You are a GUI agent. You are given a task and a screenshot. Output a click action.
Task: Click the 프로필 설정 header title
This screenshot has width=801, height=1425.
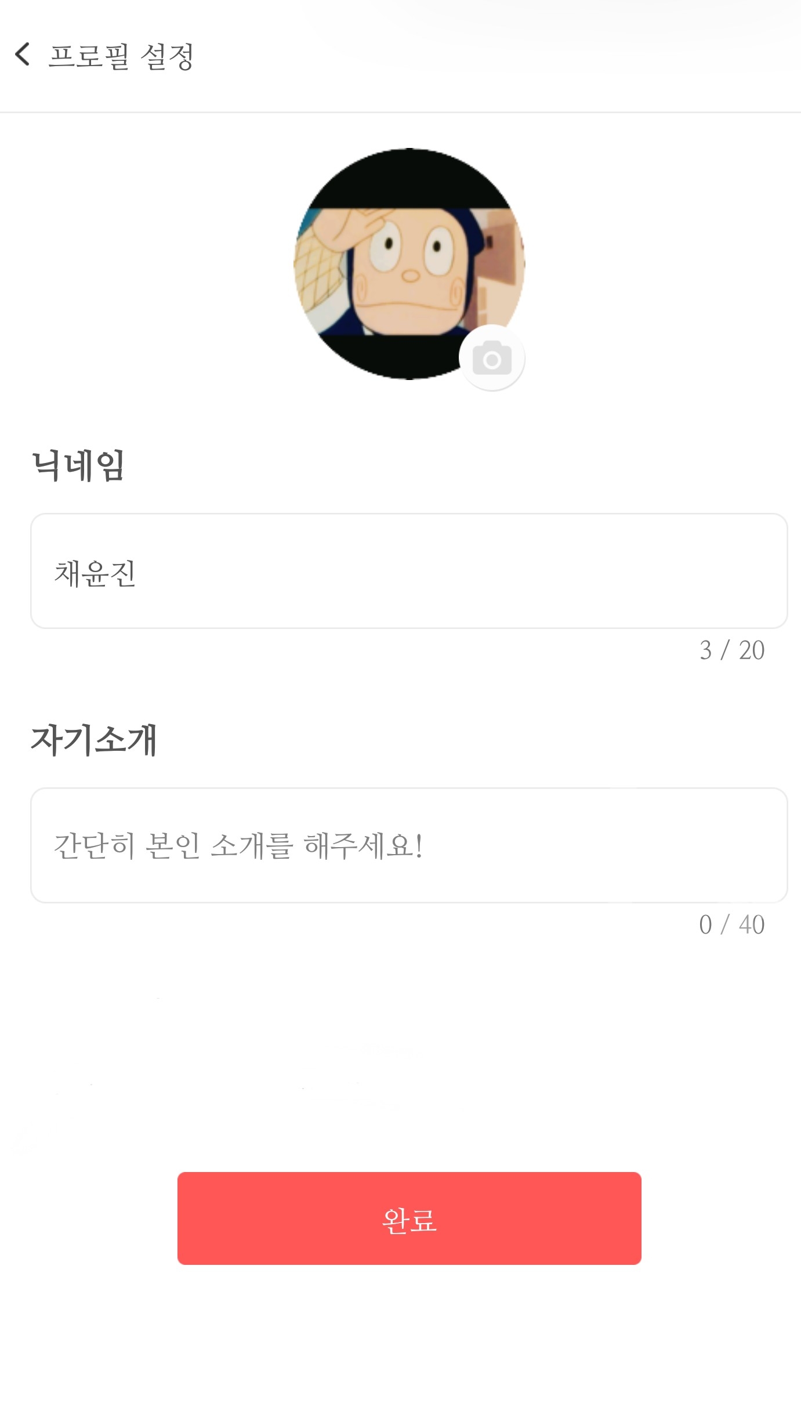tap(121, 56)
